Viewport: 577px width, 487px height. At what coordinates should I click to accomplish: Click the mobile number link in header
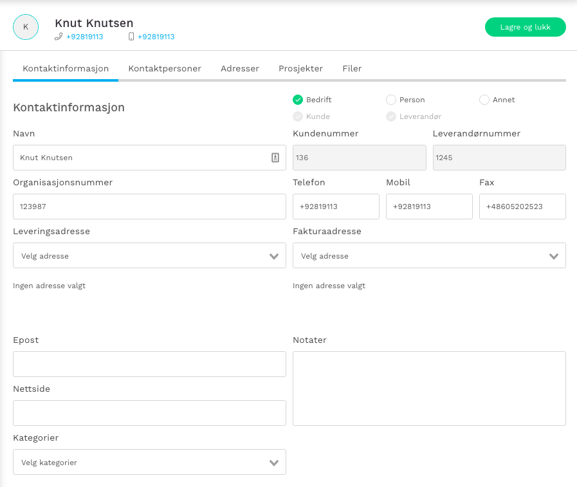156,37
